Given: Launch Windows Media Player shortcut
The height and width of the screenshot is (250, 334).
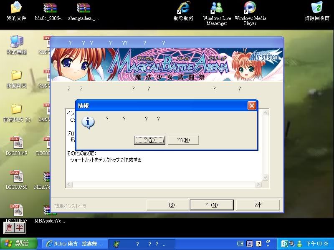Looking at the screenshot, I should click(x=250, y=14).
